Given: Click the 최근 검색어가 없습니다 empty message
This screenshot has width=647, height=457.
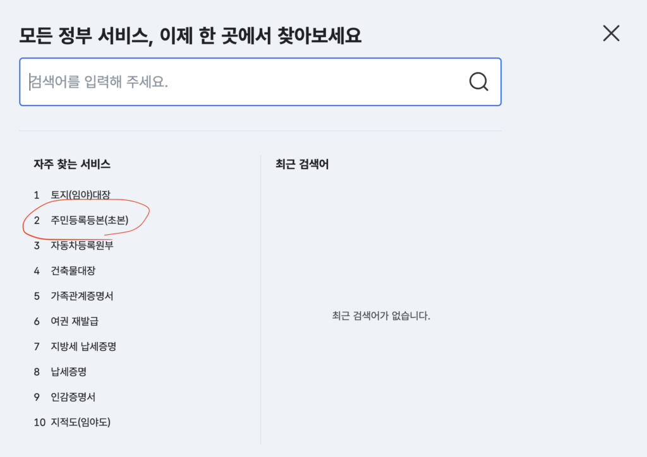Looking at the screenshot, I should tap(381, 316).
